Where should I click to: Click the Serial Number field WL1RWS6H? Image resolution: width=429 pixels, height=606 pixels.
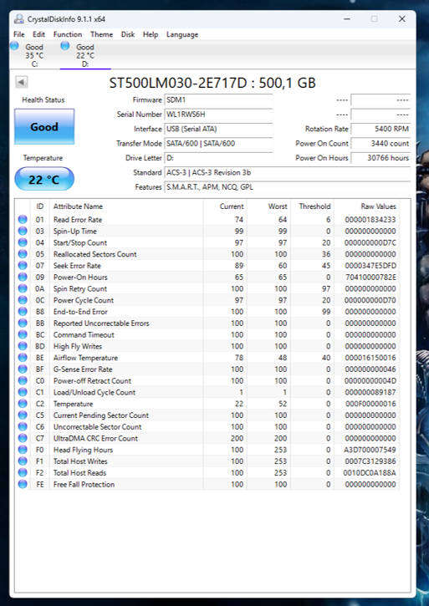click(218, 115)
